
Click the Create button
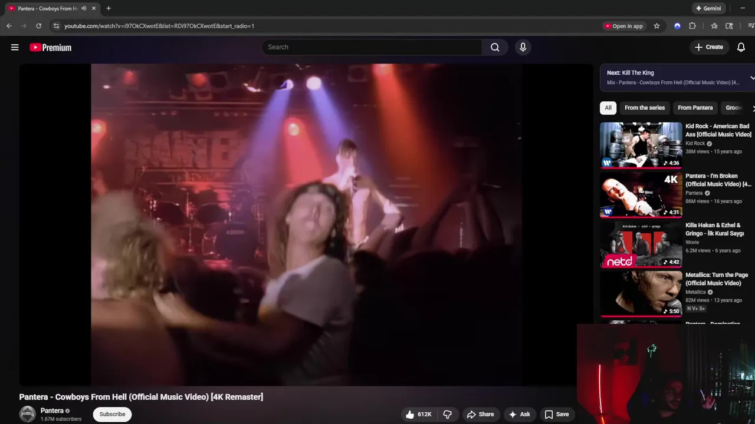(709, 47)
